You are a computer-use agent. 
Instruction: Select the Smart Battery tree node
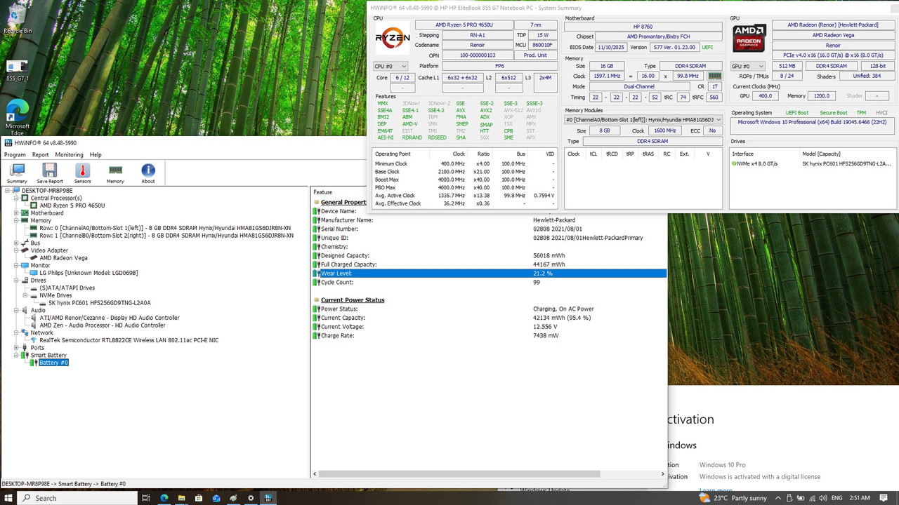point(48,356)
